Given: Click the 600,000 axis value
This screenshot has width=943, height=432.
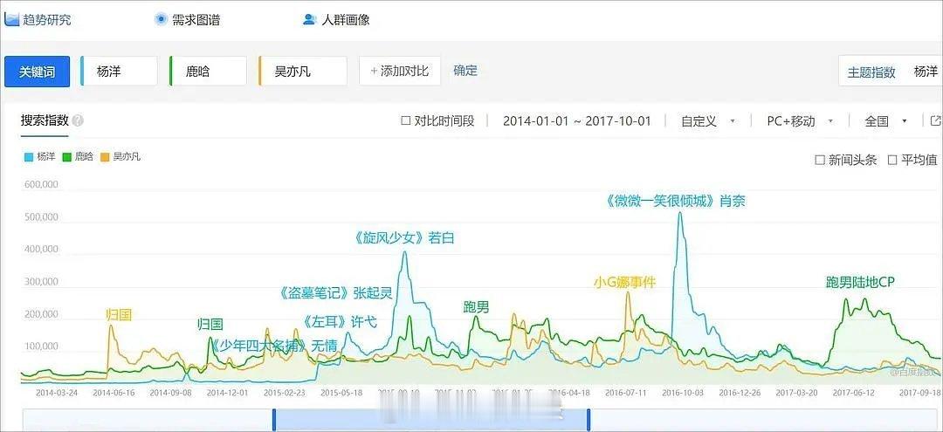Looking at the screenshot, I should coord(42,184).
